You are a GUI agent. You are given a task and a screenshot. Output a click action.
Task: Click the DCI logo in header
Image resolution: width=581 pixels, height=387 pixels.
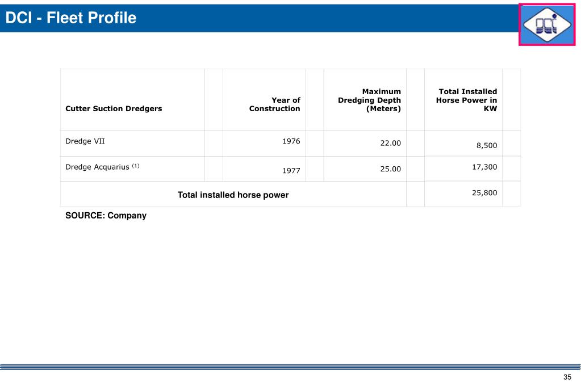pos(547,24)
